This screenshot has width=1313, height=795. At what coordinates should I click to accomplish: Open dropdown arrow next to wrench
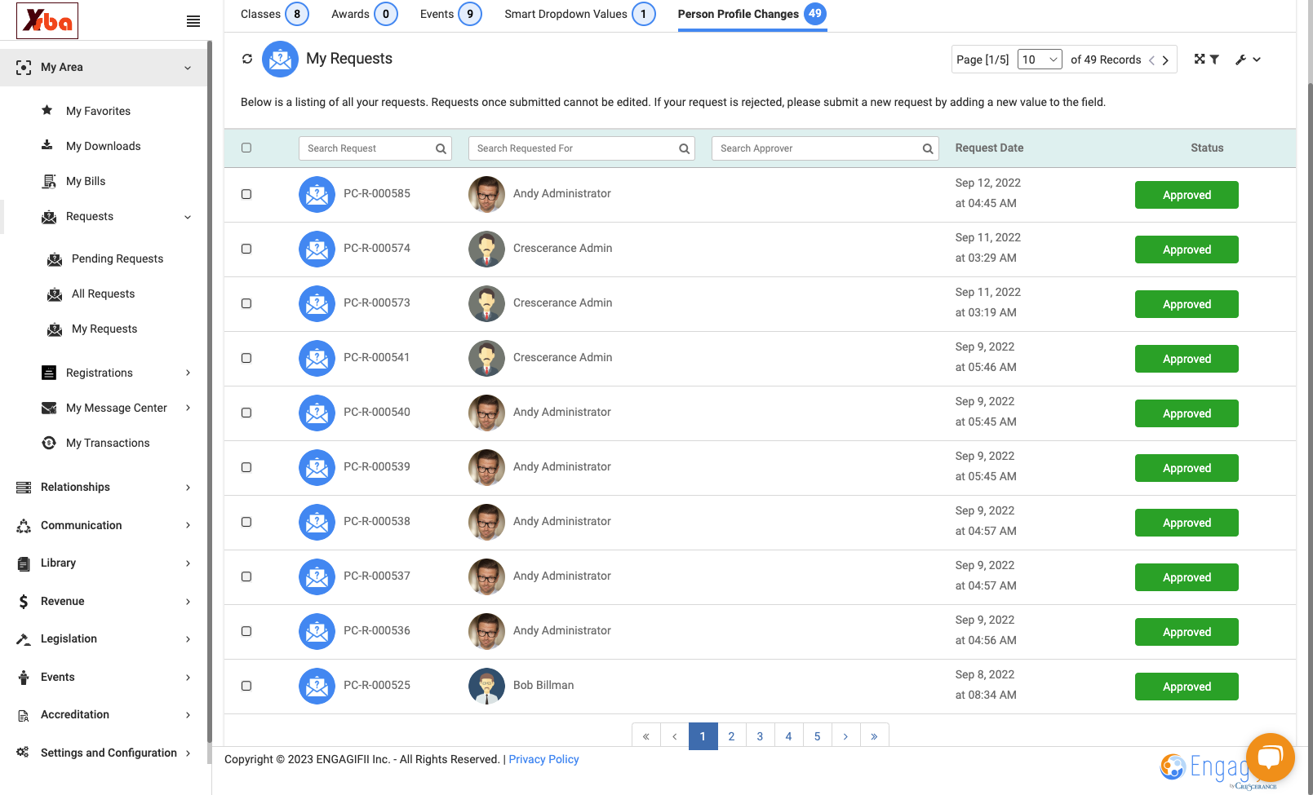(x=1257, y=60)
